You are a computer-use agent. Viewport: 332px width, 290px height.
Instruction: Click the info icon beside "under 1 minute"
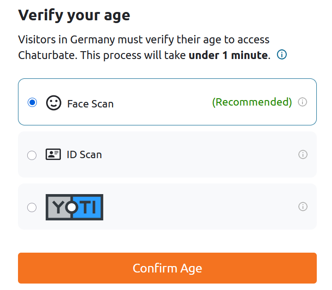click(x=282, y=55)
